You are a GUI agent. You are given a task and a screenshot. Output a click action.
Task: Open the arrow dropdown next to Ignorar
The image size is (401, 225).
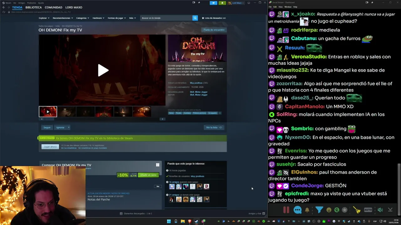(x=69, y=127)
